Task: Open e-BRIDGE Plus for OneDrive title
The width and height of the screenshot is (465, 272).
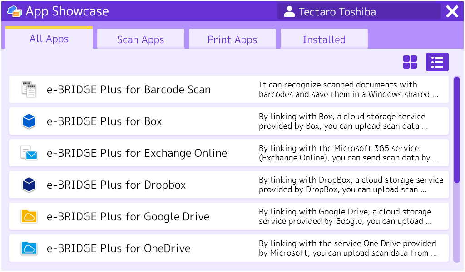Action: coord(119,248)
